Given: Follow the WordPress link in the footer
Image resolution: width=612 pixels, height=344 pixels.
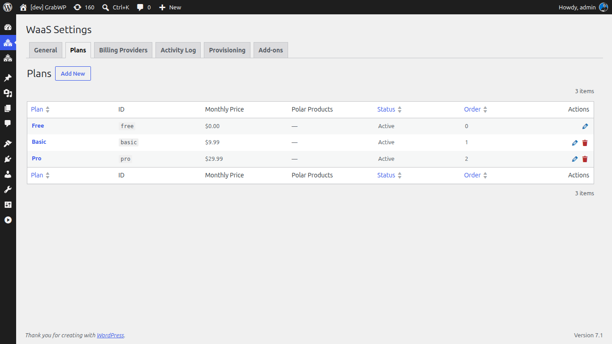Looking at the screenshot, I should pos(110,335).
